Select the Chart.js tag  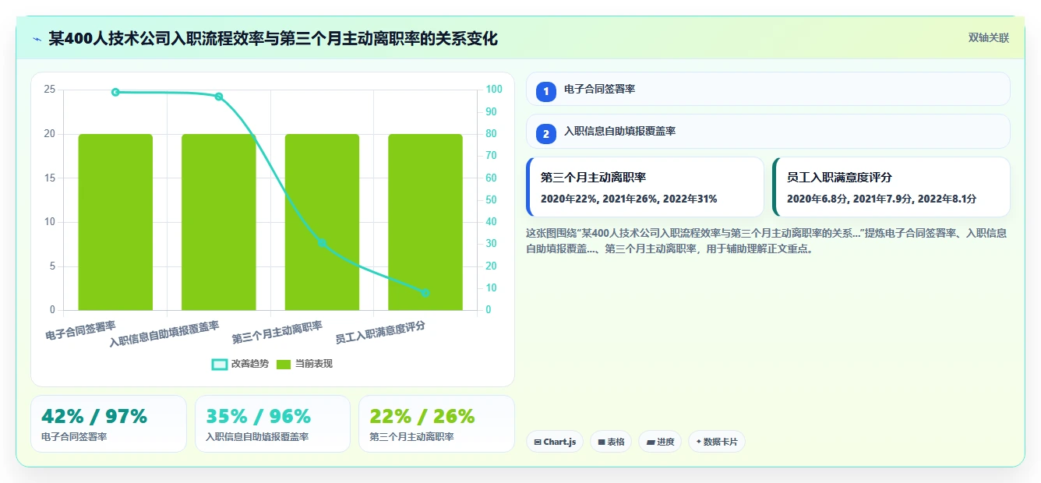(555, 442)
